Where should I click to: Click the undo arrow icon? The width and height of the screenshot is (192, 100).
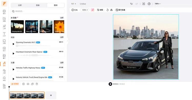pyautogui.click(x=131, y=4)
